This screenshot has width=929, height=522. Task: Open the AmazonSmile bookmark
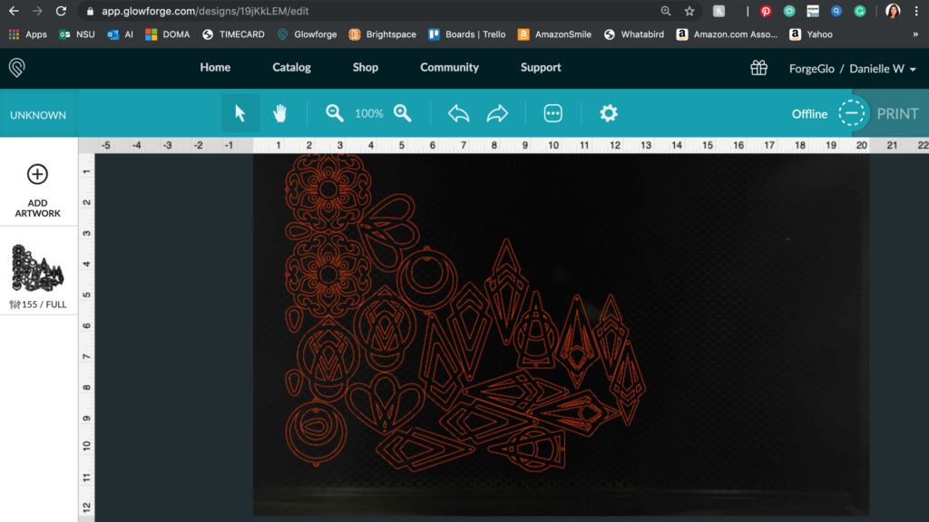click(554, 34)
